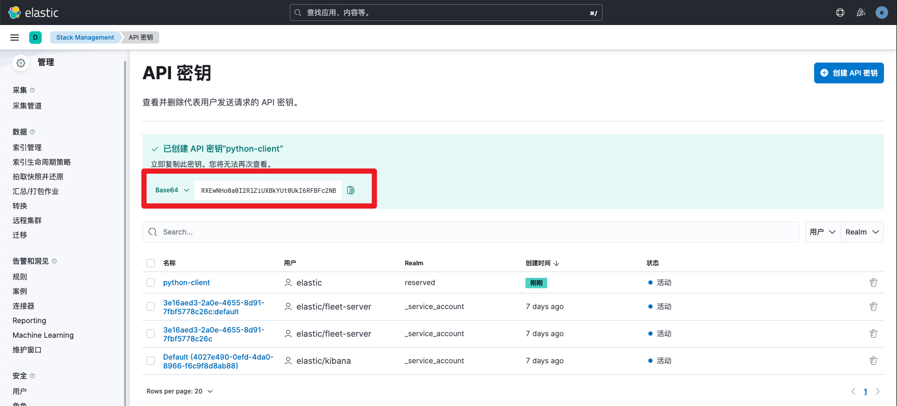
Task: Open the hamburger navigation menu
Action: (15, 38)
